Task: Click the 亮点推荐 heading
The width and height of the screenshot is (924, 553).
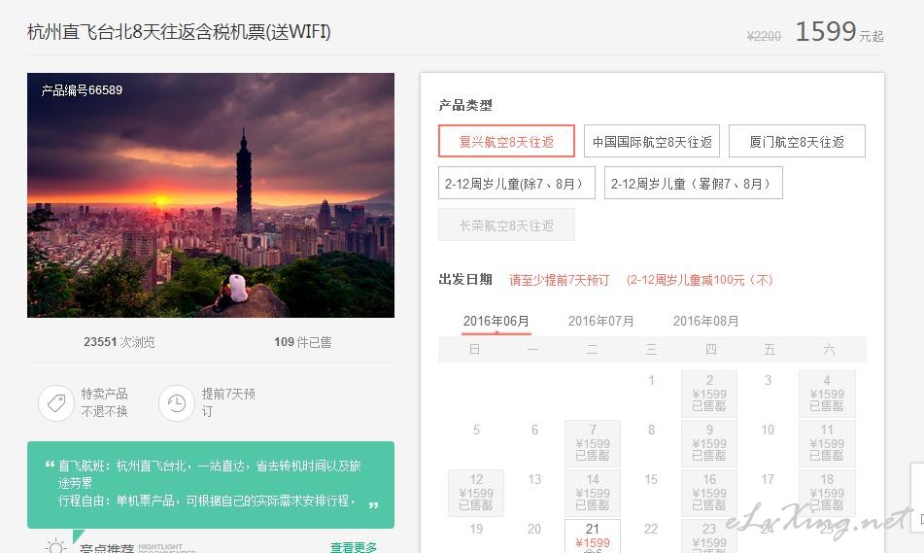Action: click(107, 548)
